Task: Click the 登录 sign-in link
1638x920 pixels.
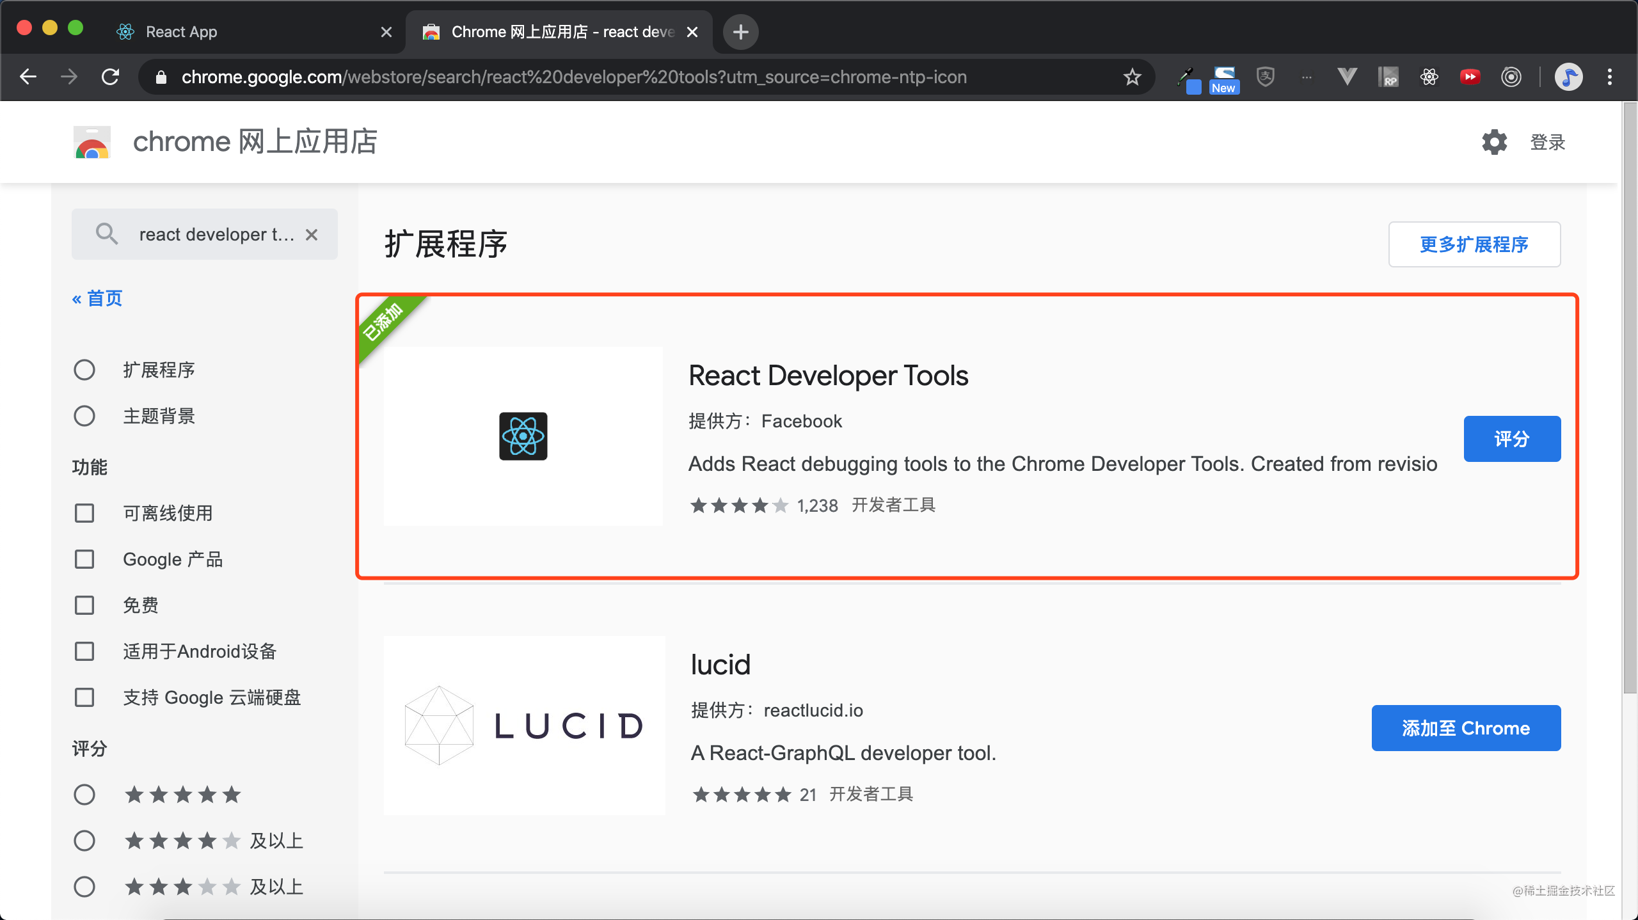Action: tap(1548, 142)
